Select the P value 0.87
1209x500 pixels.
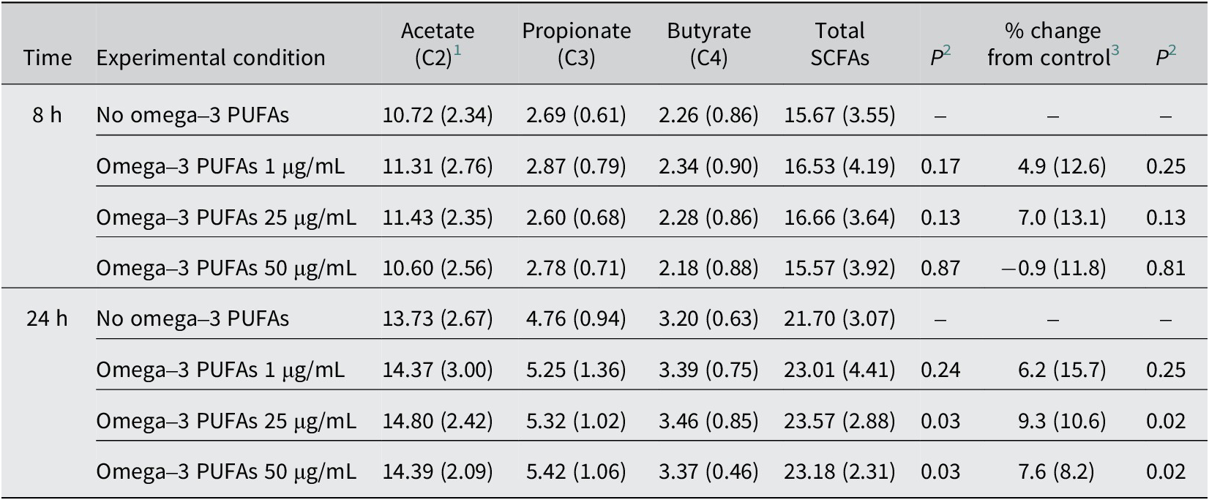tap(940, 268)
